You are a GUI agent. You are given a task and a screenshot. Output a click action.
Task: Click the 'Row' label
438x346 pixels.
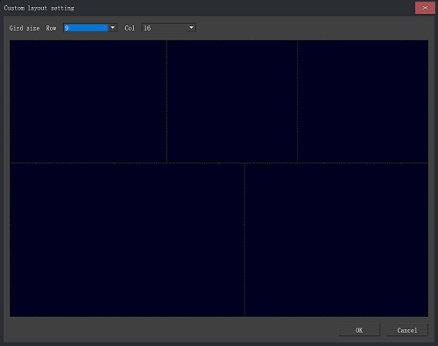tap(51, 28)
